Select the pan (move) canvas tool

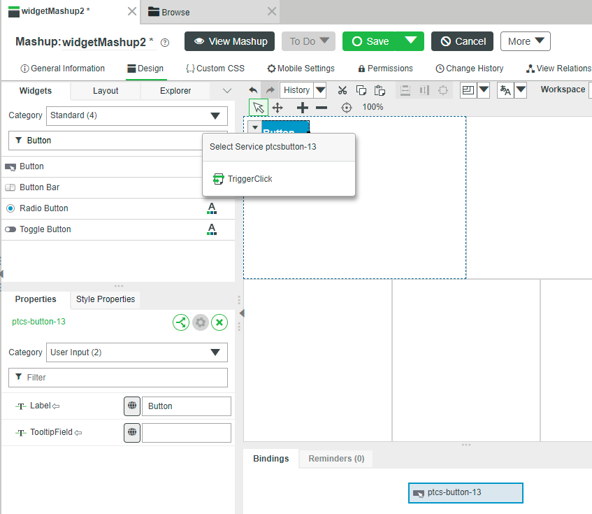pos(277,108)
